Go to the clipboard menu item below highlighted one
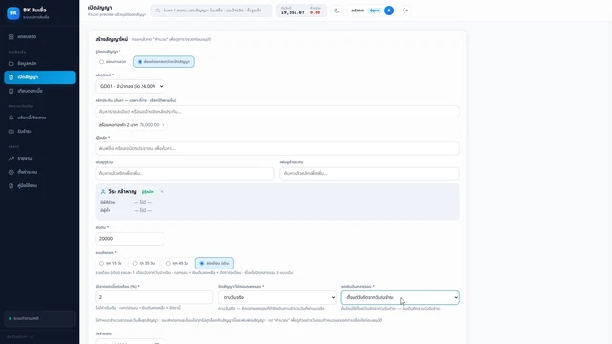This screenshot has width=612, height=344. (x=39, y=91)
